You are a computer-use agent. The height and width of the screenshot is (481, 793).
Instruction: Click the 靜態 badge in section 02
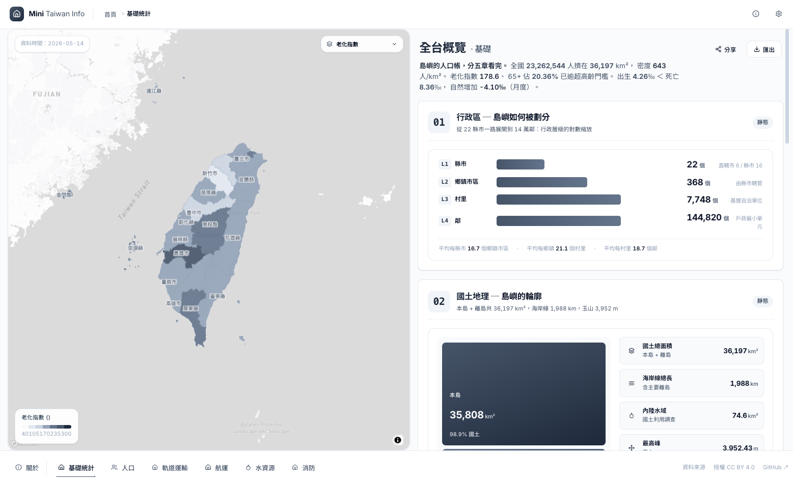(x=762, y=301)
